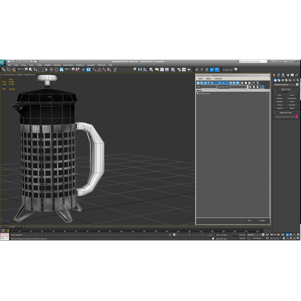Open the Utilities hammer panel icon

pyautogui.click(x=297, y=75)
